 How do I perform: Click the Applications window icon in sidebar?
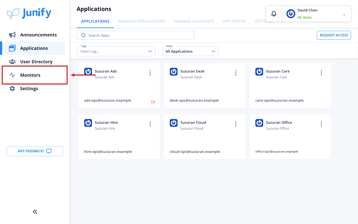point(12,48)
